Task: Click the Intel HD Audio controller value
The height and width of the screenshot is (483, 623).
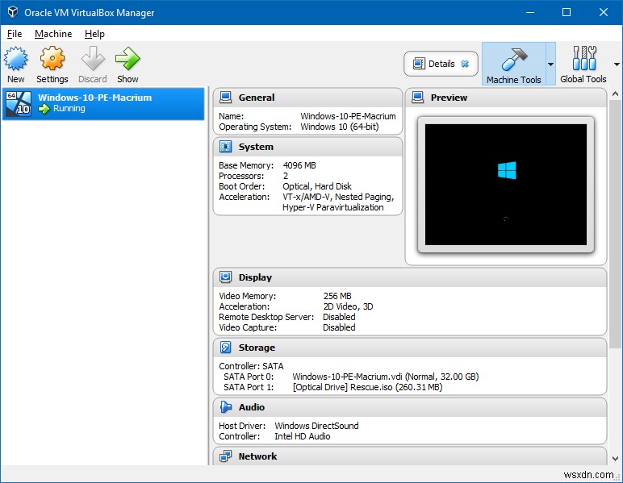Action: click(x=302, y=436)
